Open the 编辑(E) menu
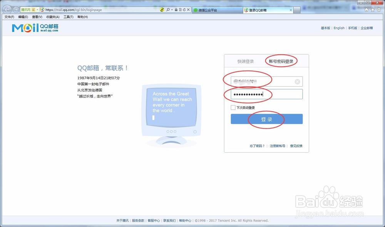The width and height of the screenshot is (385, 227). click(x=23, y=17)
